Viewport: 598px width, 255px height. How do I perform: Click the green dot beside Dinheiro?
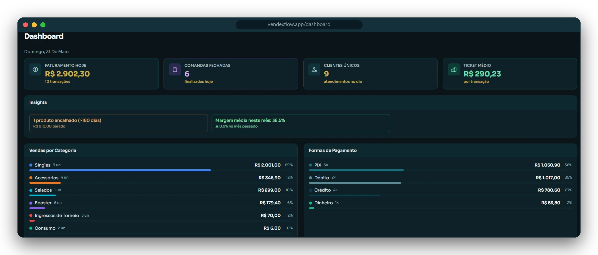[310, 203]
